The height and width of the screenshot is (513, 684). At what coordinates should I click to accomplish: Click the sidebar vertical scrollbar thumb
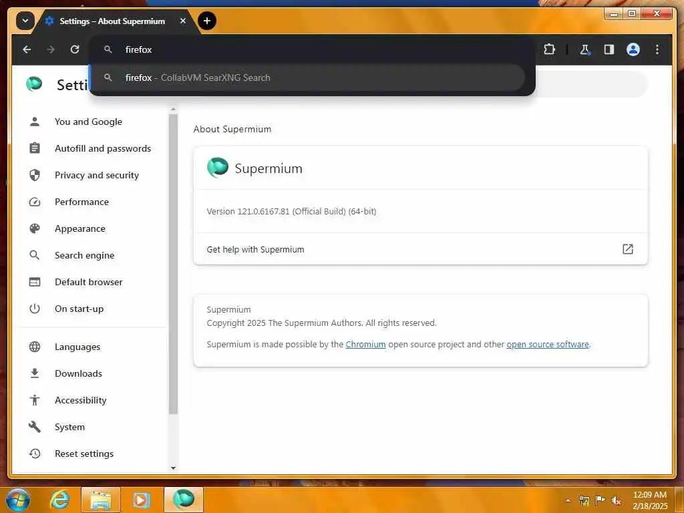(173, 264)
